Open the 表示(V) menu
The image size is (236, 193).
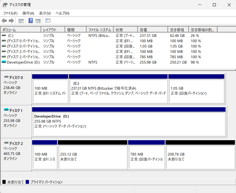(45, 13)
